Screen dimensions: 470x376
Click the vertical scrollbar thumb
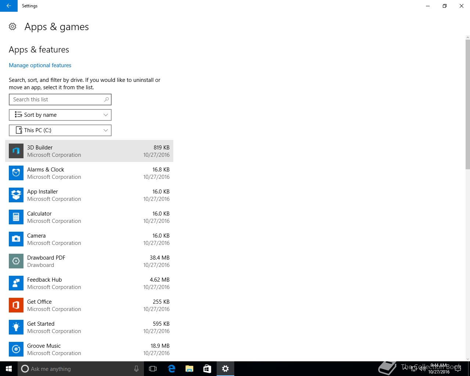[467, 104]
